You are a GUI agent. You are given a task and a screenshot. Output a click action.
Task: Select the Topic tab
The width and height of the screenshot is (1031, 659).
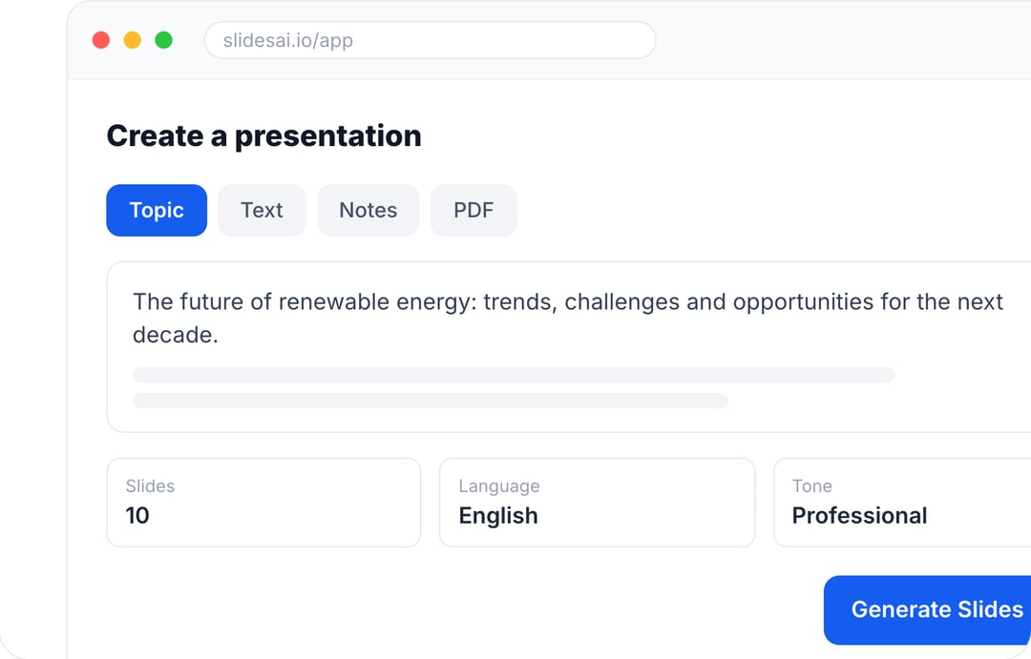tap(157, 210)
